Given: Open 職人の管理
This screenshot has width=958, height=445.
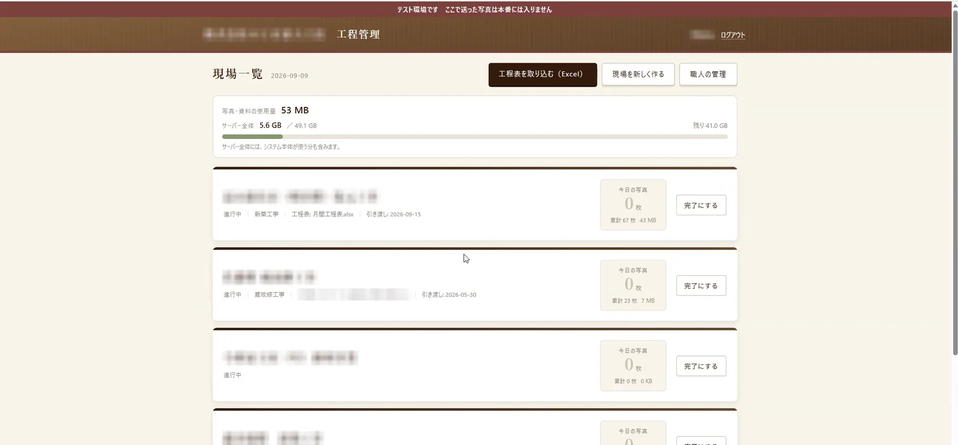Looking at the screenshot, I should click(x=708, y=75).
